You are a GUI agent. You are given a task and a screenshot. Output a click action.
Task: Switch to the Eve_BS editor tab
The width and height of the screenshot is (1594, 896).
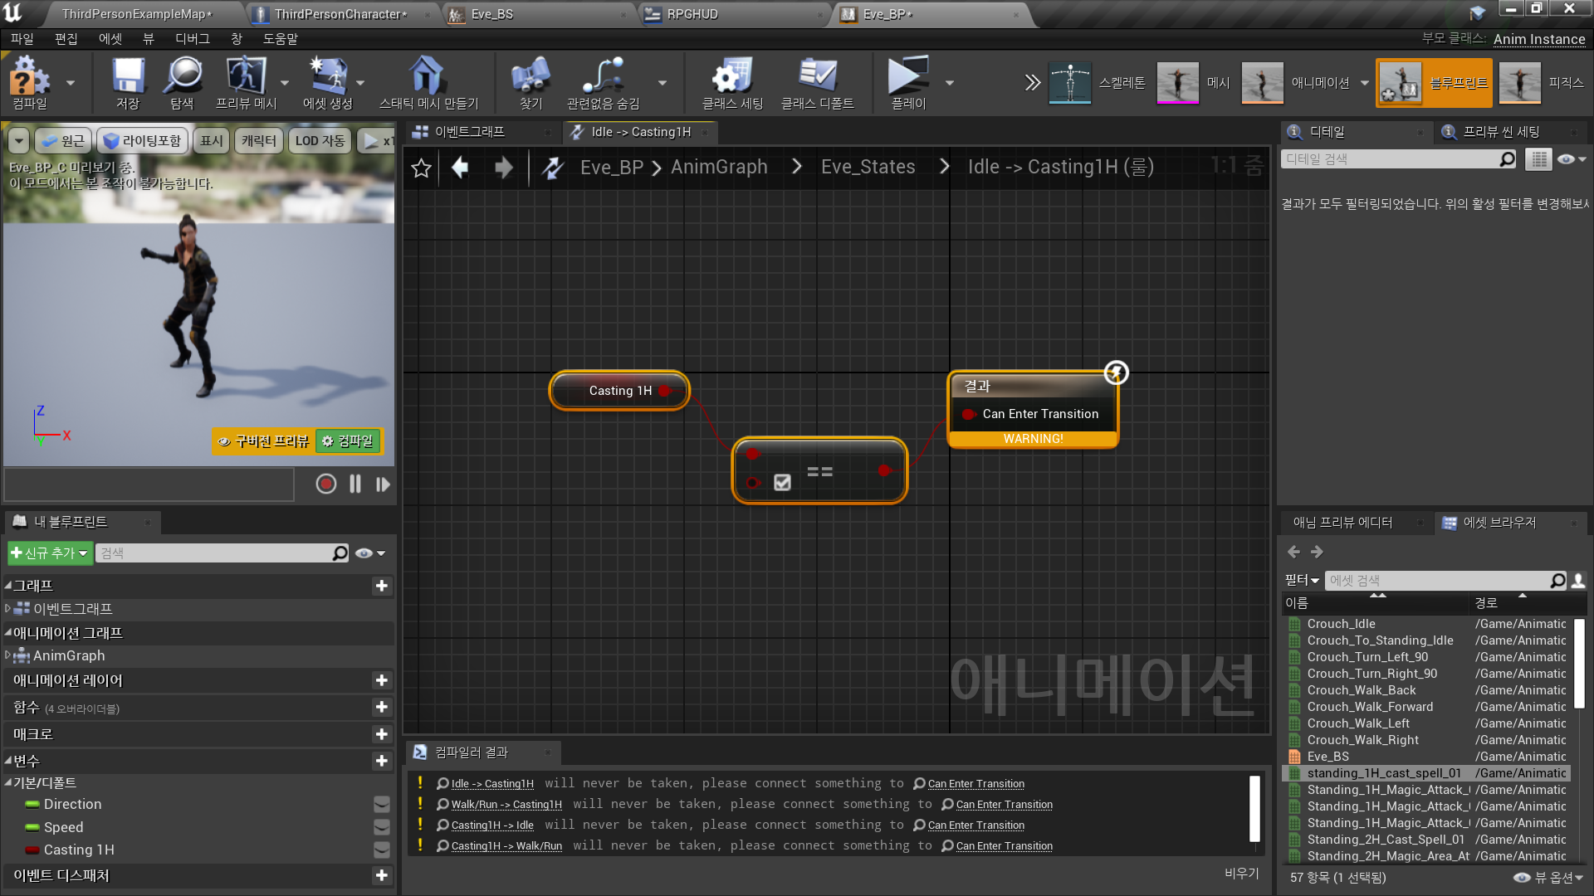(491, 14)
